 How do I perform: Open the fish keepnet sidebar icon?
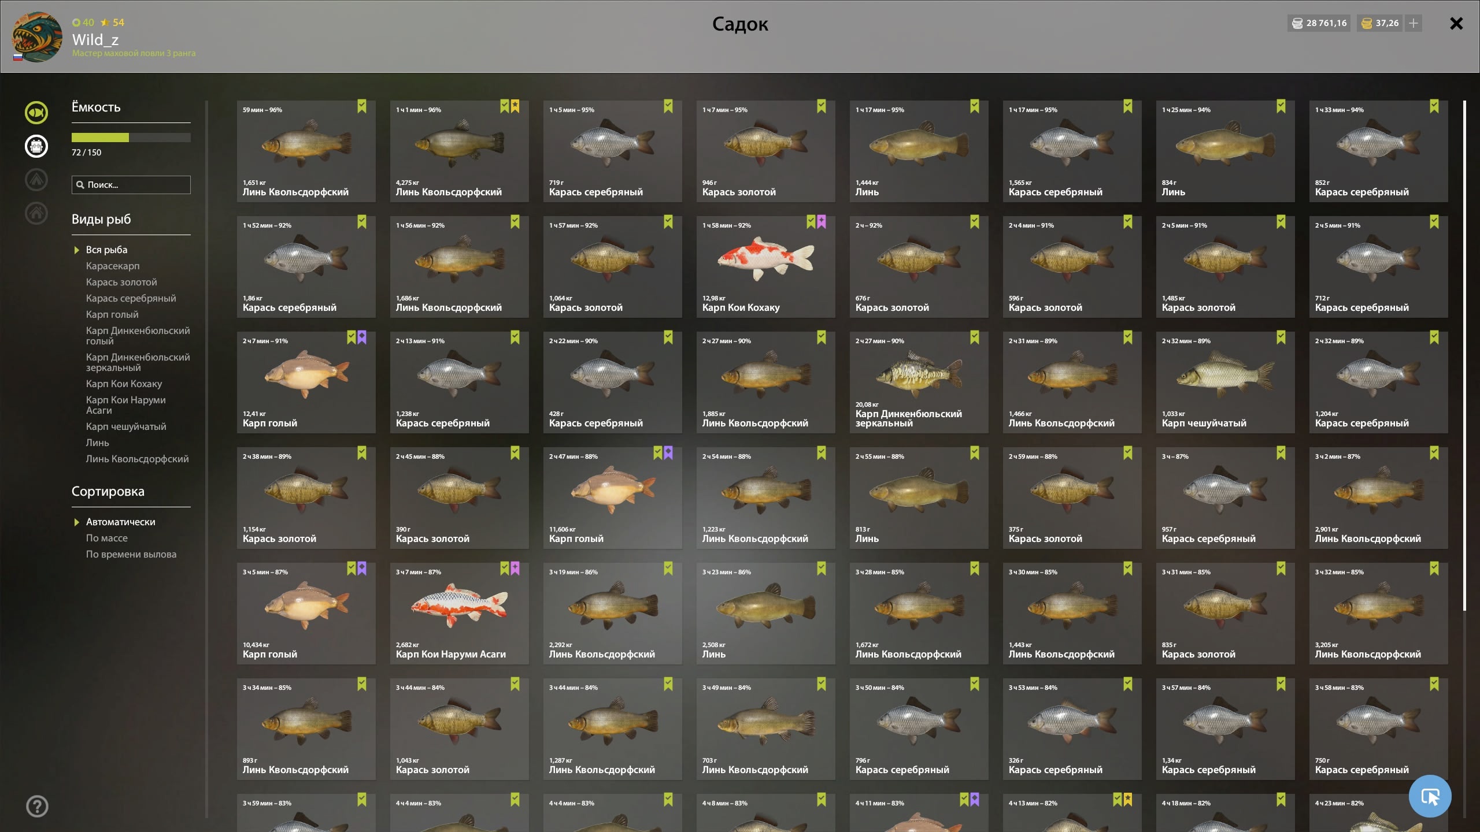pyautogui.click(x=36, y=113)
